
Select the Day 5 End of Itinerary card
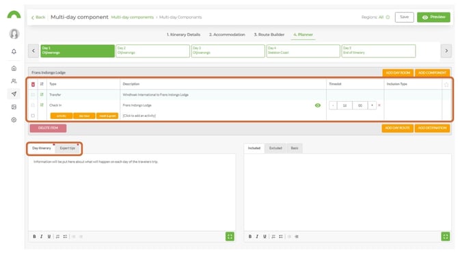(379, 51)
